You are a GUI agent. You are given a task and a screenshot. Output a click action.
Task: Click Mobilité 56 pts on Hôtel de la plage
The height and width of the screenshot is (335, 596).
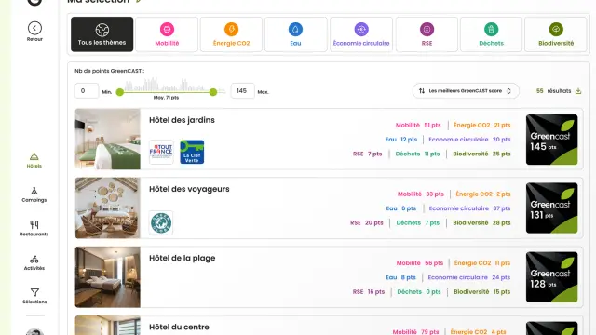pos(420,263)
